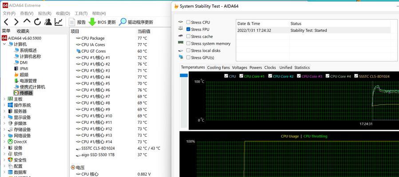Expand the 存储设备 tree node
The image size is (399, 177).
click(x=4, y=130)
